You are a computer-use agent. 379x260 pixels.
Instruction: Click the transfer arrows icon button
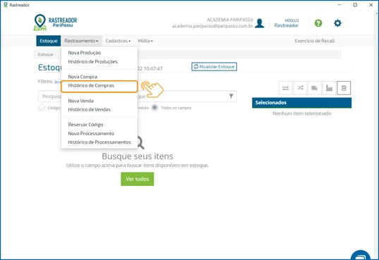[285, 88]
